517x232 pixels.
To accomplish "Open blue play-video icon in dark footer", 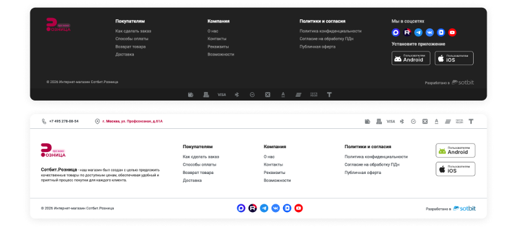I will pyautogui.click(x=441, y=32).
